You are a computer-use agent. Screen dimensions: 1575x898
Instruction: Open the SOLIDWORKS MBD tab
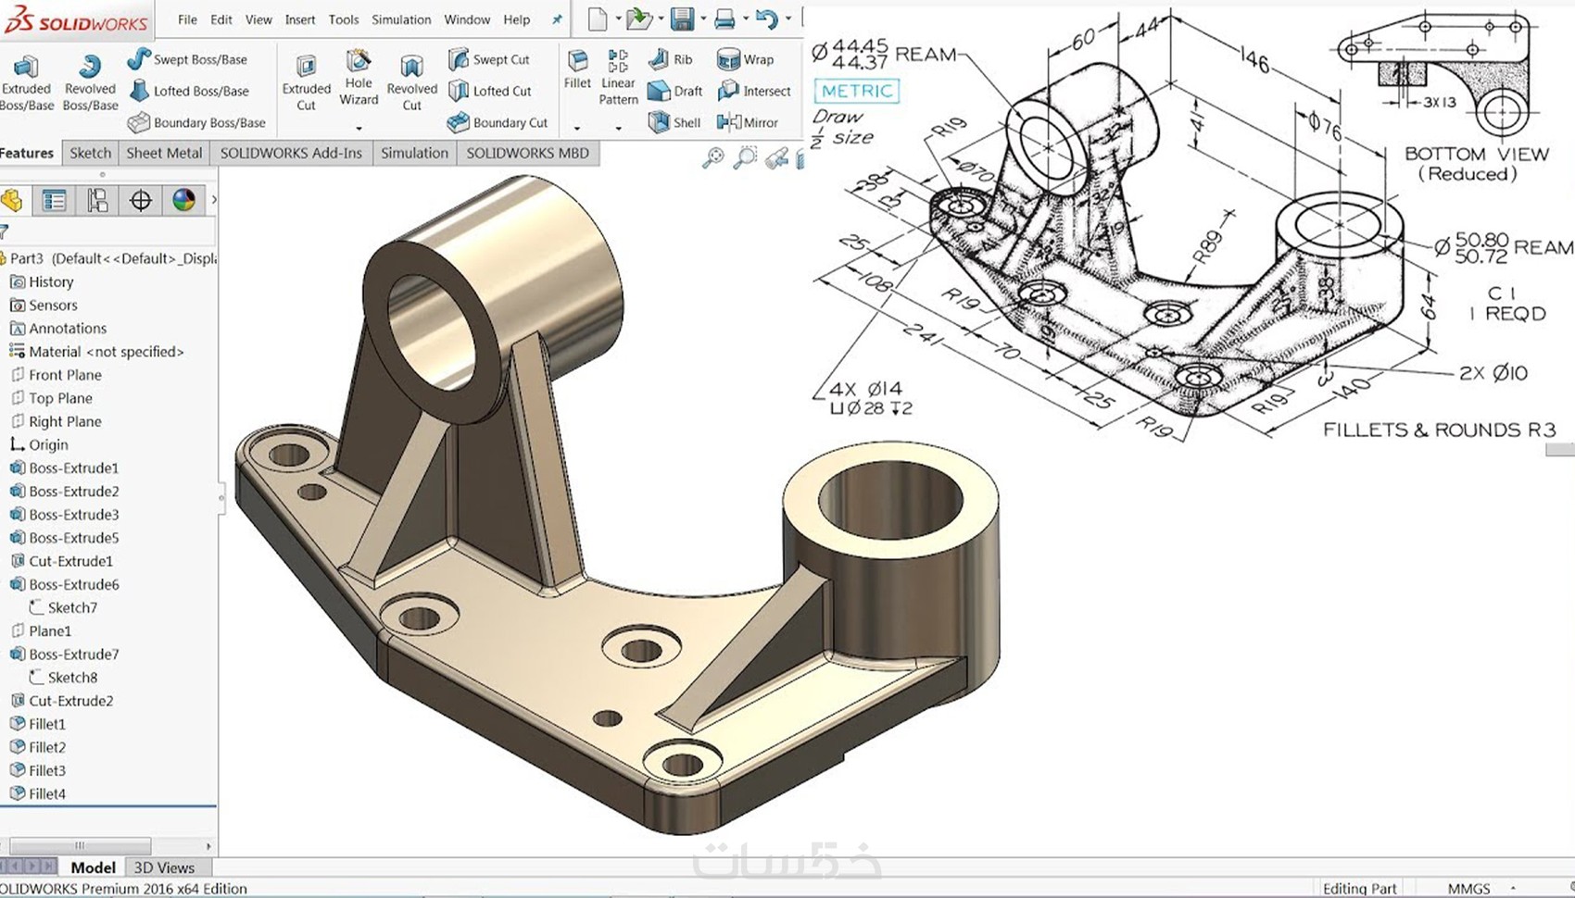527,153
